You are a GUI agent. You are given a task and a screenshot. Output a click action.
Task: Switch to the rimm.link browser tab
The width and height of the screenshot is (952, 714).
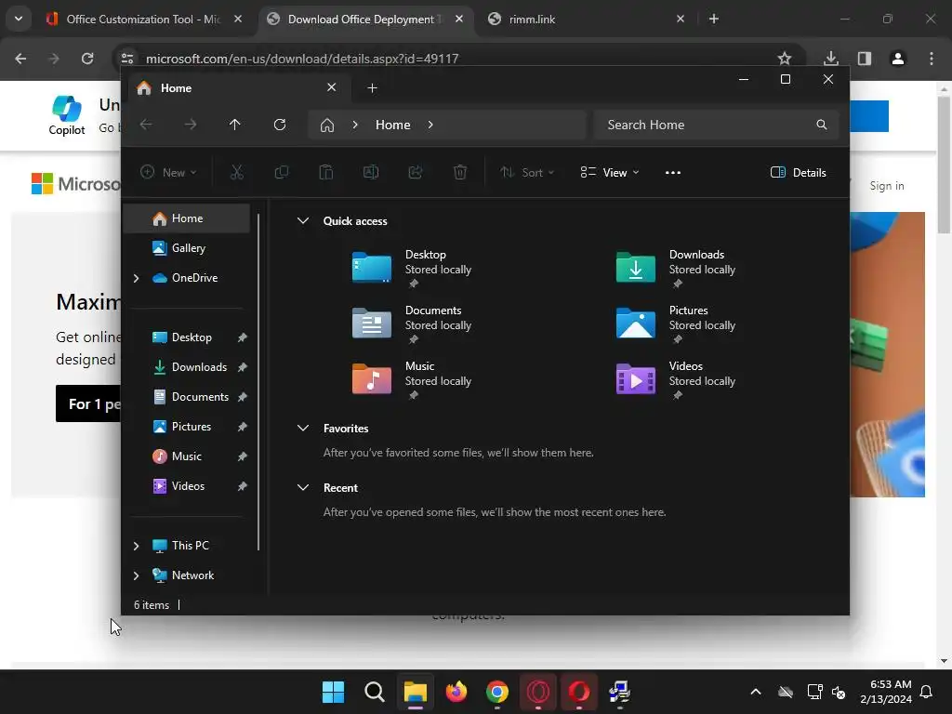[586, 20]
